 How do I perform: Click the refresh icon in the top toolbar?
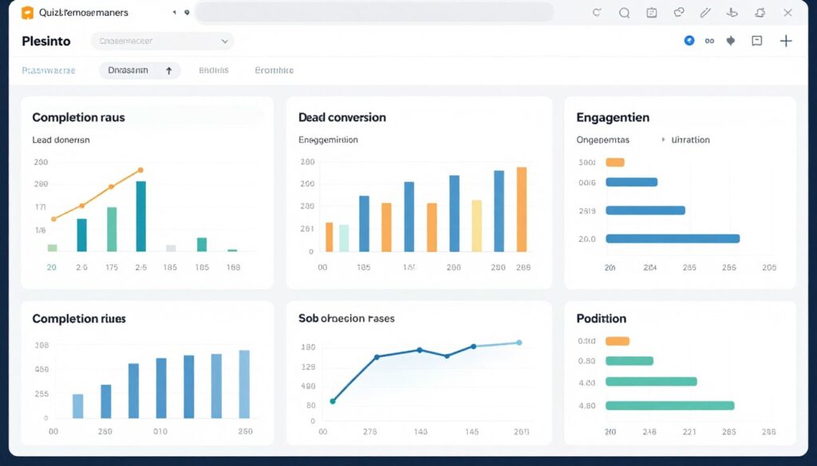click(597, 13)
